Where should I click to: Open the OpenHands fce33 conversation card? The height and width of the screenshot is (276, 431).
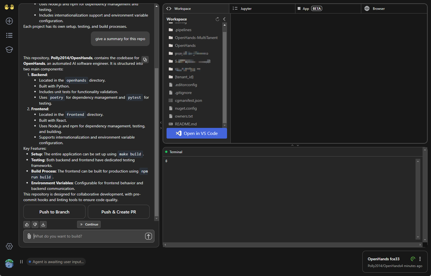click(x=395, y=262)
